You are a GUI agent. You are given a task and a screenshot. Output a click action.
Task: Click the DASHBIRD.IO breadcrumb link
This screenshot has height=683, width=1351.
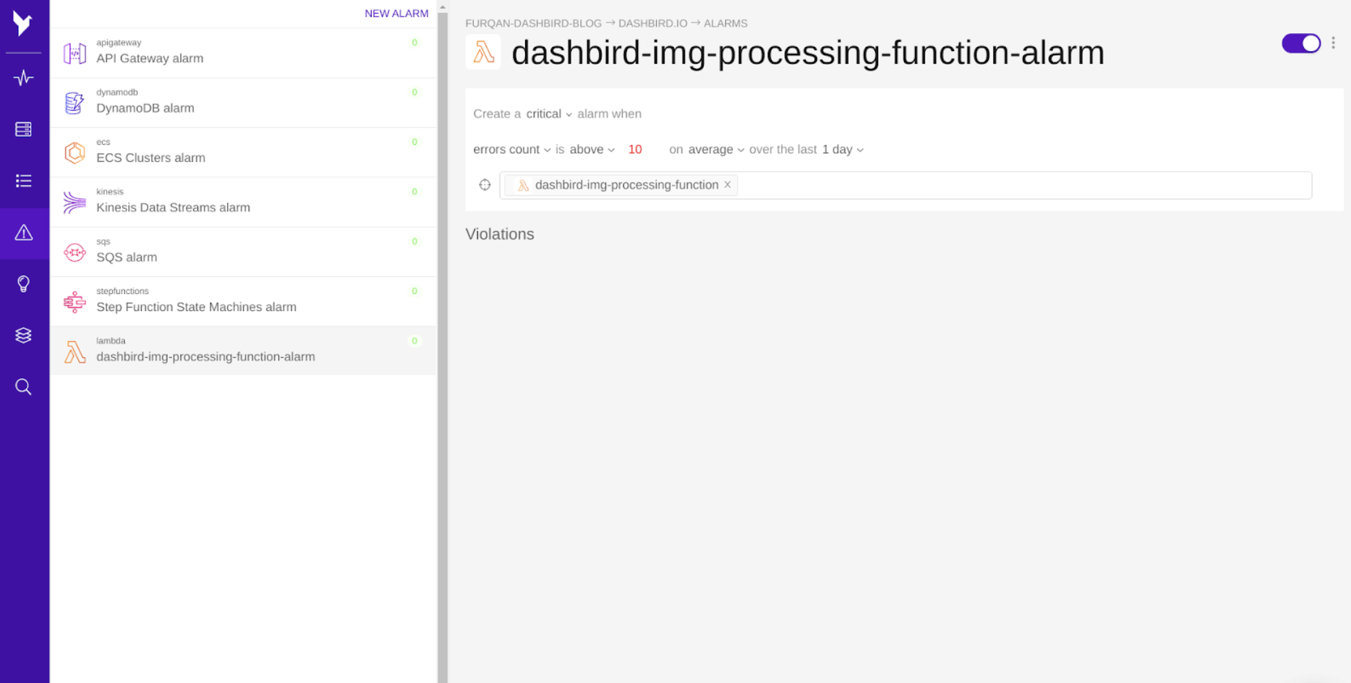pos(652,23)
